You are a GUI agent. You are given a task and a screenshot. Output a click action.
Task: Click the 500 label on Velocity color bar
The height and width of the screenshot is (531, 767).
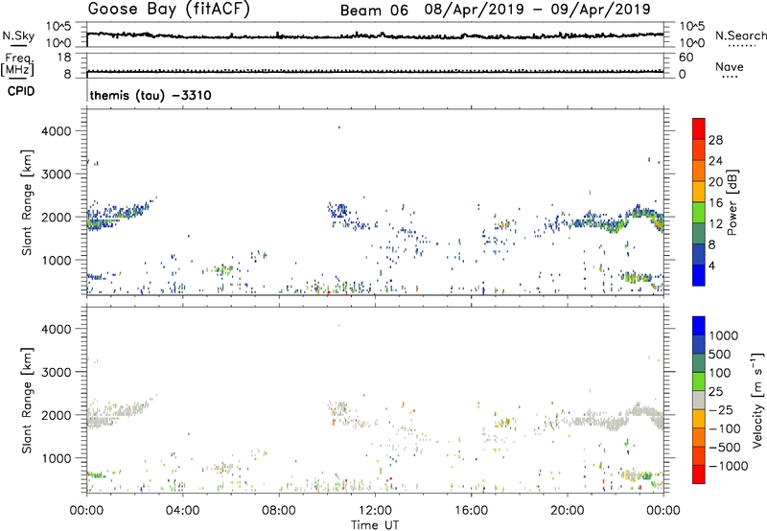pyautogui.click(x=720, y=354)
